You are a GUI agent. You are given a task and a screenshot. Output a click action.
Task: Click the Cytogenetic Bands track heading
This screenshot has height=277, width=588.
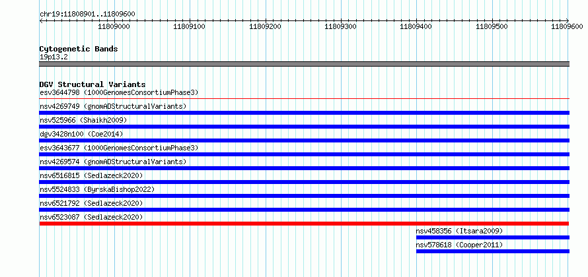coord(79,49)
